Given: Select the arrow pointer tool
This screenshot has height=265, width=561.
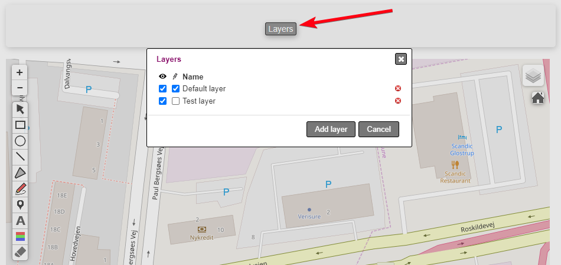Looking at the screenshot, I should [x=20, y=109].
